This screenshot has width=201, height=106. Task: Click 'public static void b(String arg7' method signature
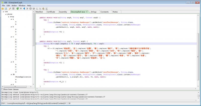[x=64, y=41]
